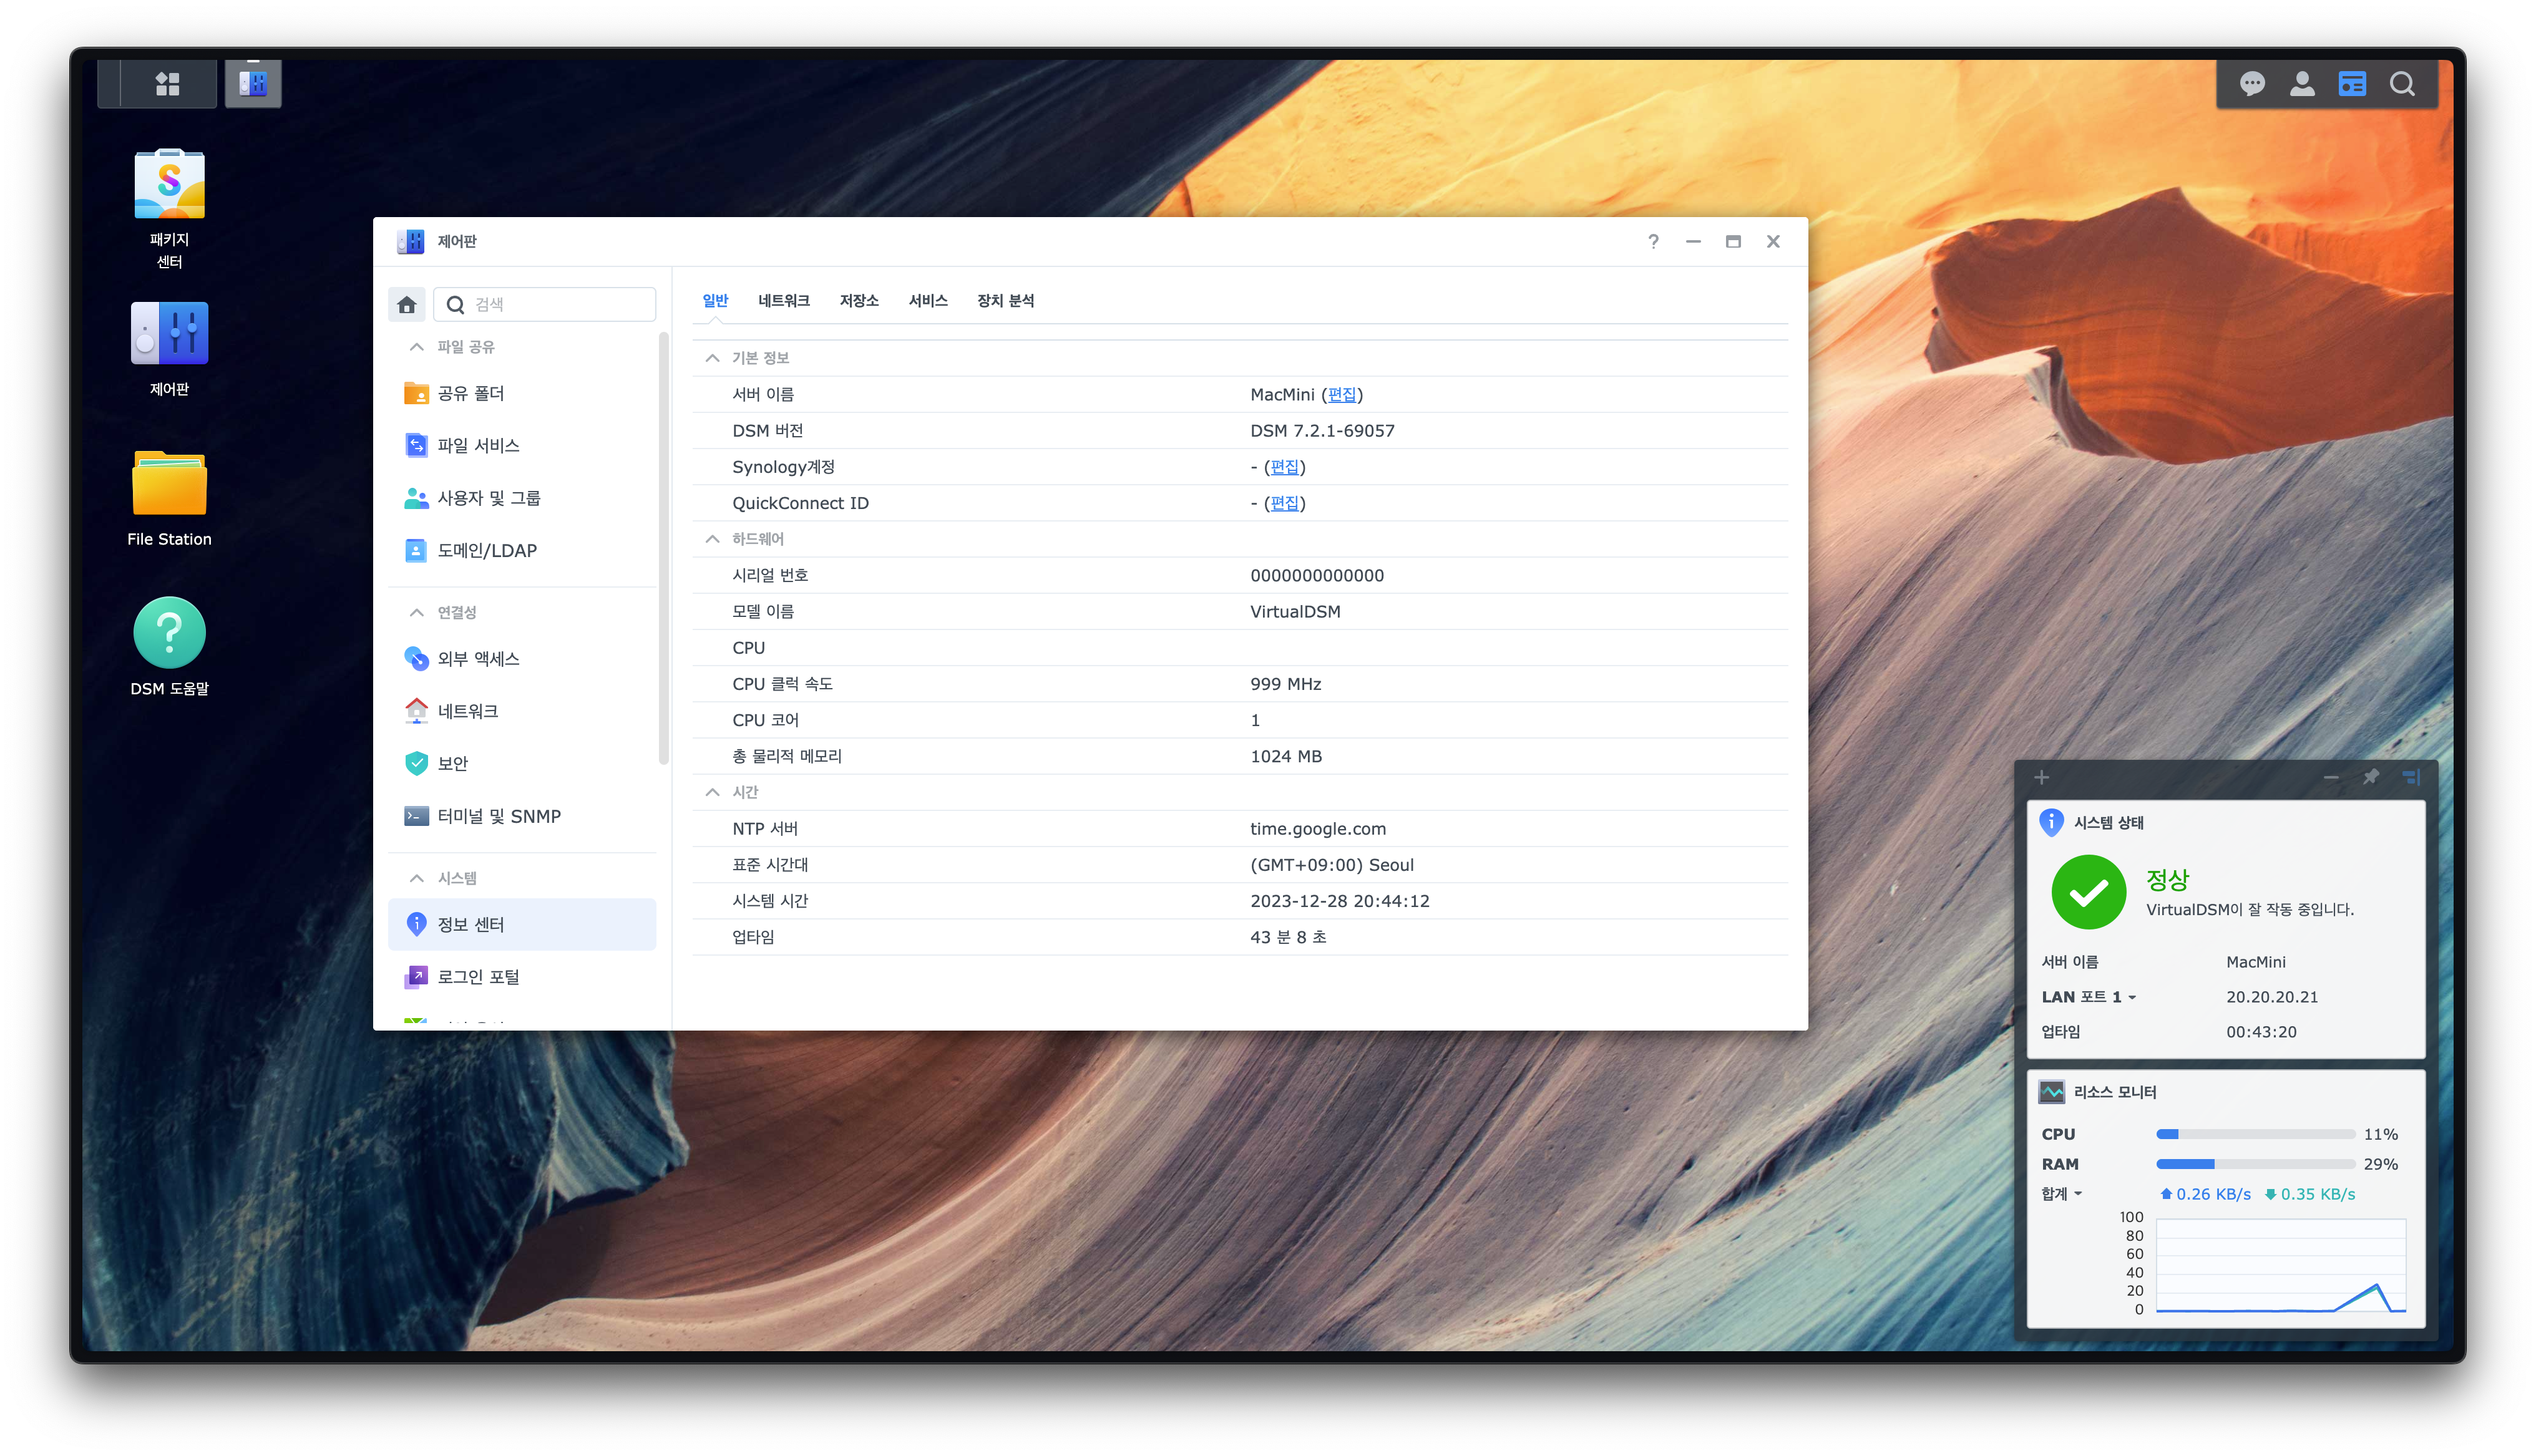Switch to the 일반 tab
Screen dimensions: 2536x1456
pyautogui.click(x=715, y=300)
